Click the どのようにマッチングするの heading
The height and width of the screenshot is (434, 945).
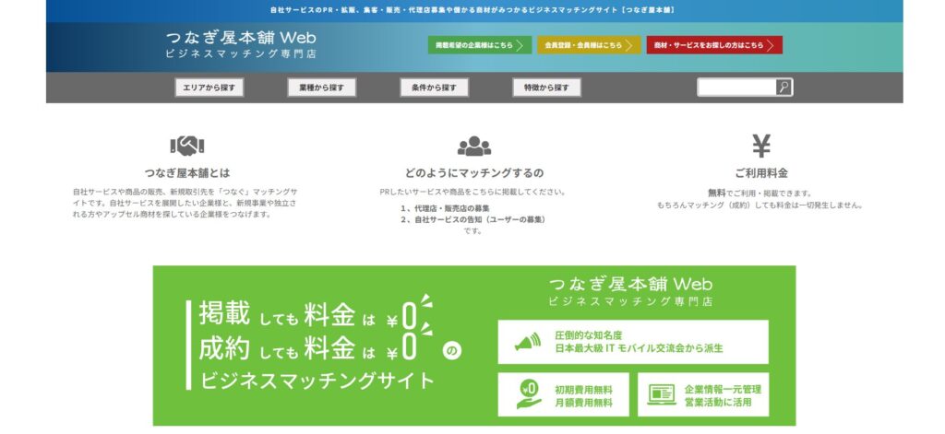pyautogui.click(x=473, y=172)
